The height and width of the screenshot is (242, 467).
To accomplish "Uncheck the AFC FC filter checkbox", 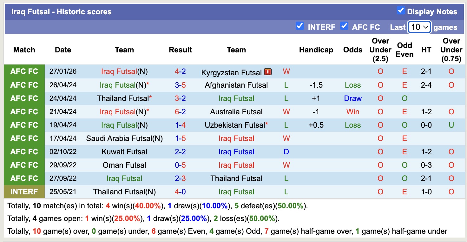I will 344,26.
